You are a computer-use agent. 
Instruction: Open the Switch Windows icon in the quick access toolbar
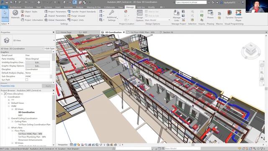(85, 2)
